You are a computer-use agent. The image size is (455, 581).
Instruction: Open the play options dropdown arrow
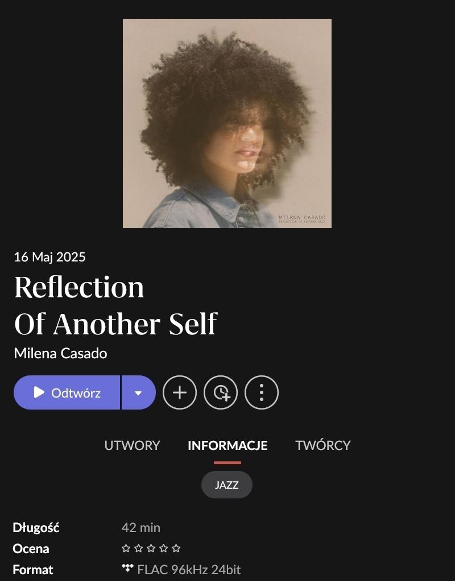[x=138, y=392]
